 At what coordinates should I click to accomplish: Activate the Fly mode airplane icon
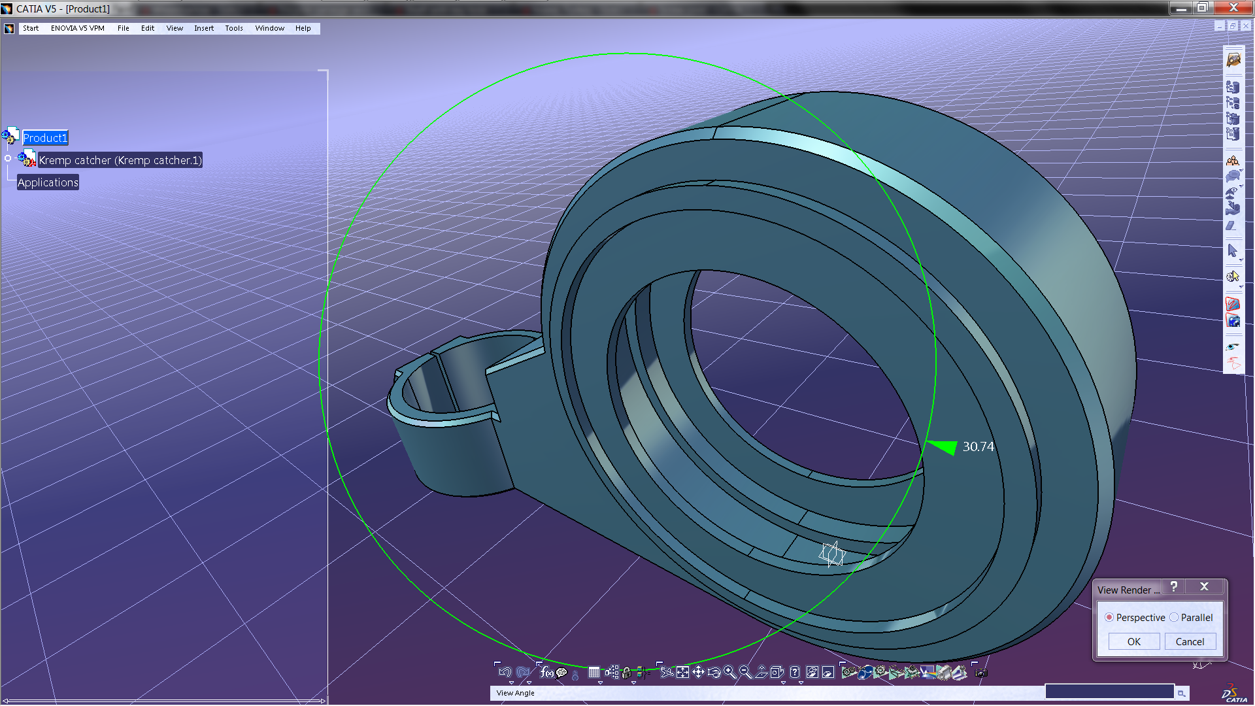tap(666, 672)
